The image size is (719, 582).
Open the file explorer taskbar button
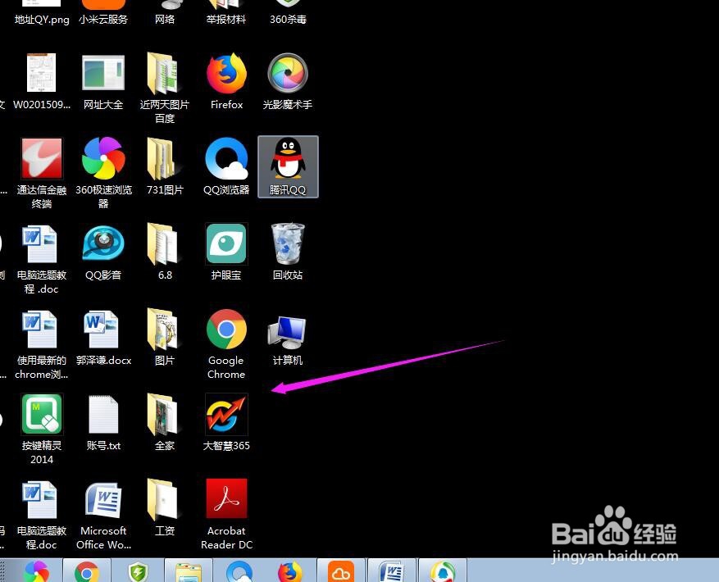point(189,571)
